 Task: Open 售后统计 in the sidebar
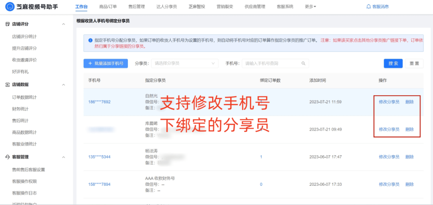point(20,121)
